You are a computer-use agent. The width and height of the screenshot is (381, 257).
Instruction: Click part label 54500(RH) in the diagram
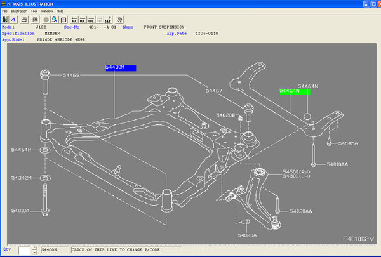pos(295,173)
